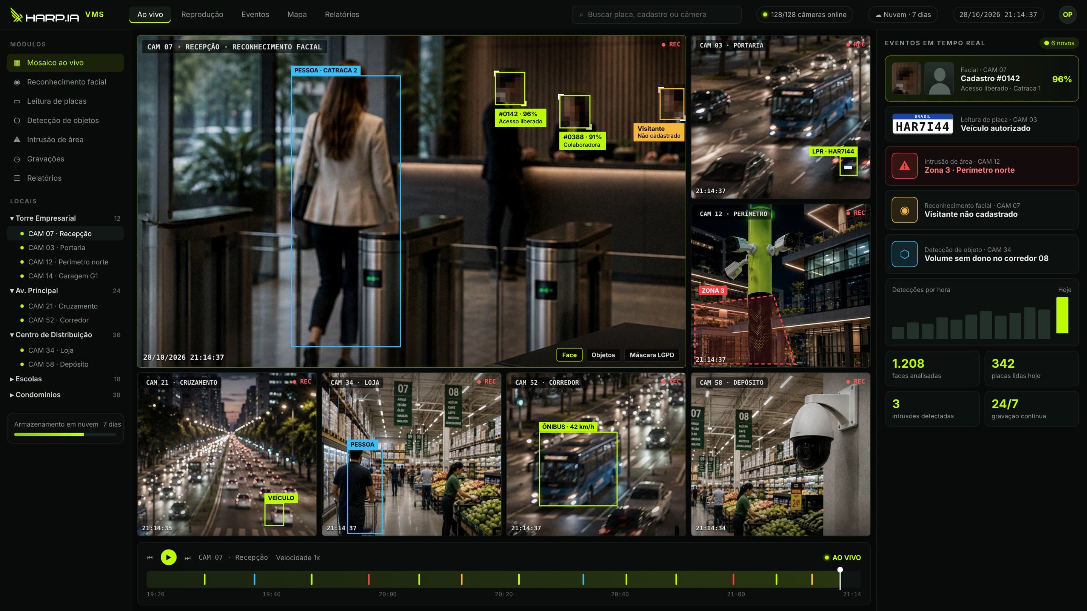
Task: Click the timeline playhead handle at 21:14
Action: coord(840,570)
